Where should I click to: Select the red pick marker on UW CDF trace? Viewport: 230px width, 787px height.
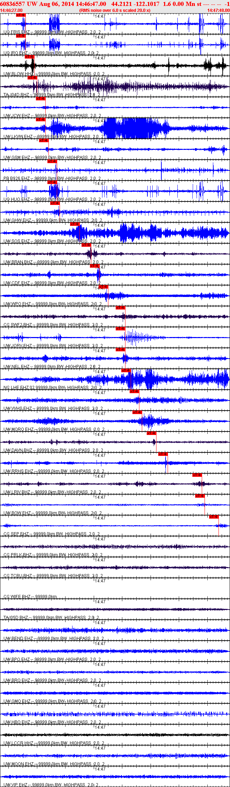[95, 266]
